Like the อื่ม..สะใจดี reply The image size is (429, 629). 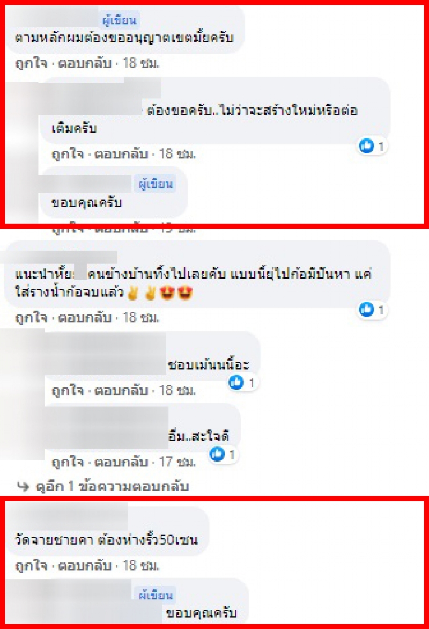pos(68,462)
